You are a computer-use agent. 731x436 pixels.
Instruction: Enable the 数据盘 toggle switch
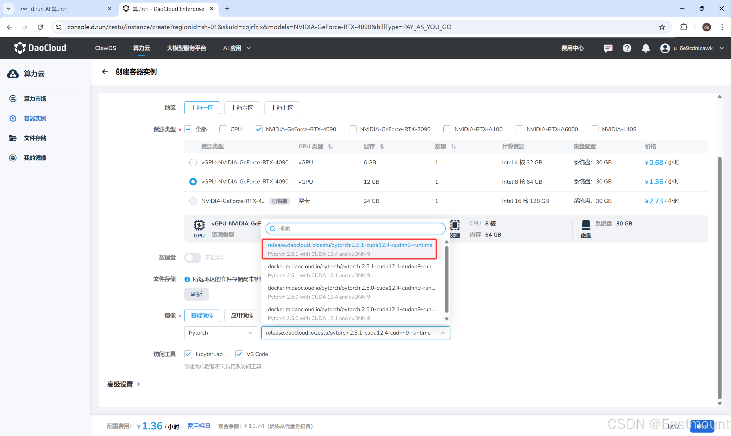click(193, 258)
